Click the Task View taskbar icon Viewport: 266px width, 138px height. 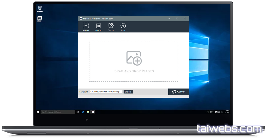77,112
